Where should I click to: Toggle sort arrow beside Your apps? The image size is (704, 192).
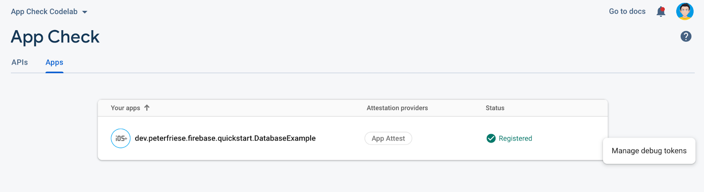point(147,108)
